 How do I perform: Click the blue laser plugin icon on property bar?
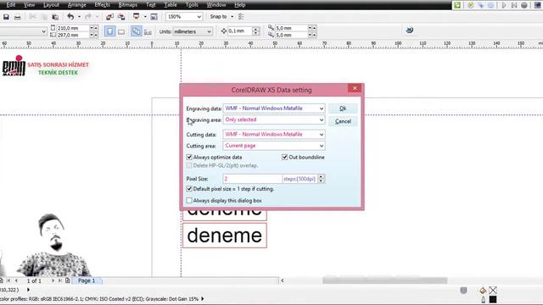coord(409,30)
